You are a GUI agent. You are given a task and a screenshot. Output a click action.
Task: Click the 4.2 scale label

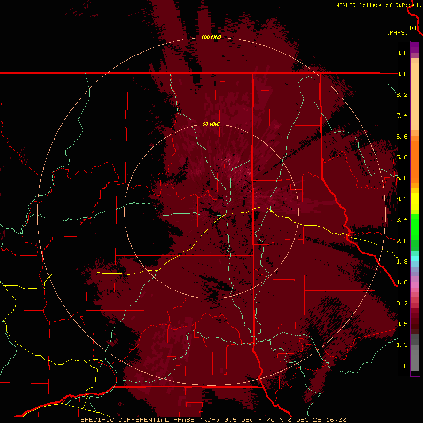coord(402,199)
